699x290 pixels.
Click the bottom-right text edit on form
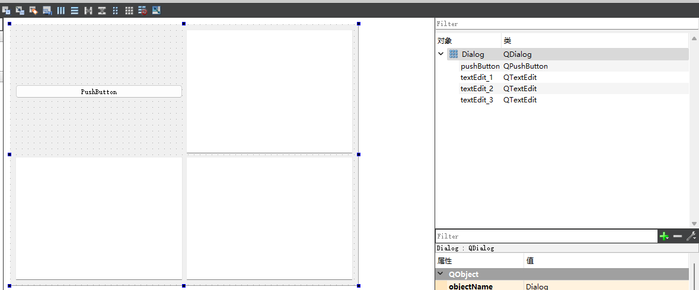[x=270, y=218]
